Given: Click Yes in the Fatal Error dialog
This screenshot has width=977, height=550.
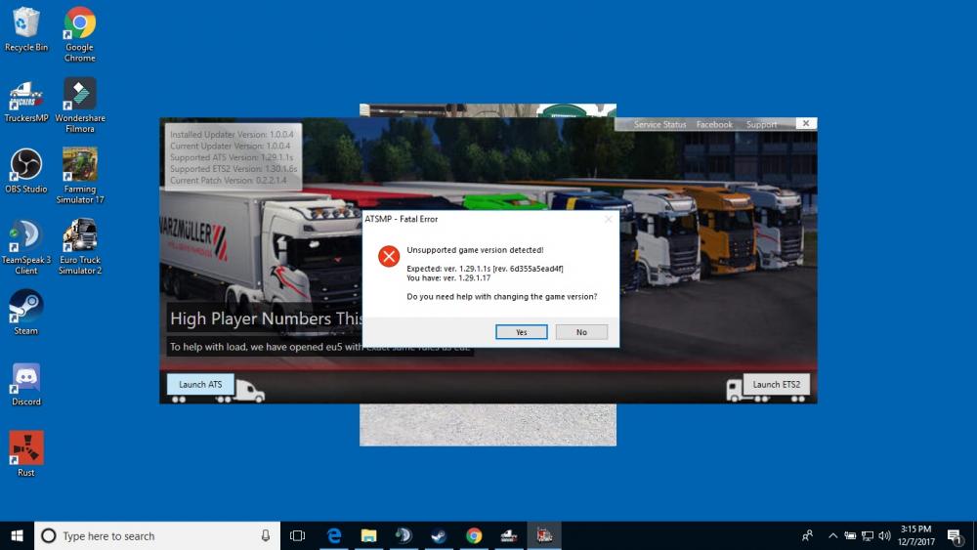Looking at the screenshot, I should [521, 332].
